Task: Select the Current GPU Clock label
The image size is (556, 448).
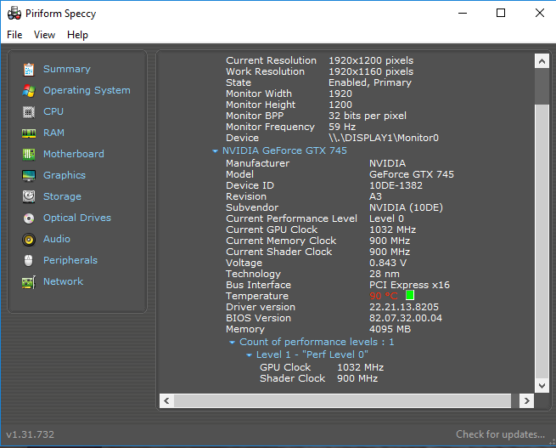Action: (x=272, y=230)
